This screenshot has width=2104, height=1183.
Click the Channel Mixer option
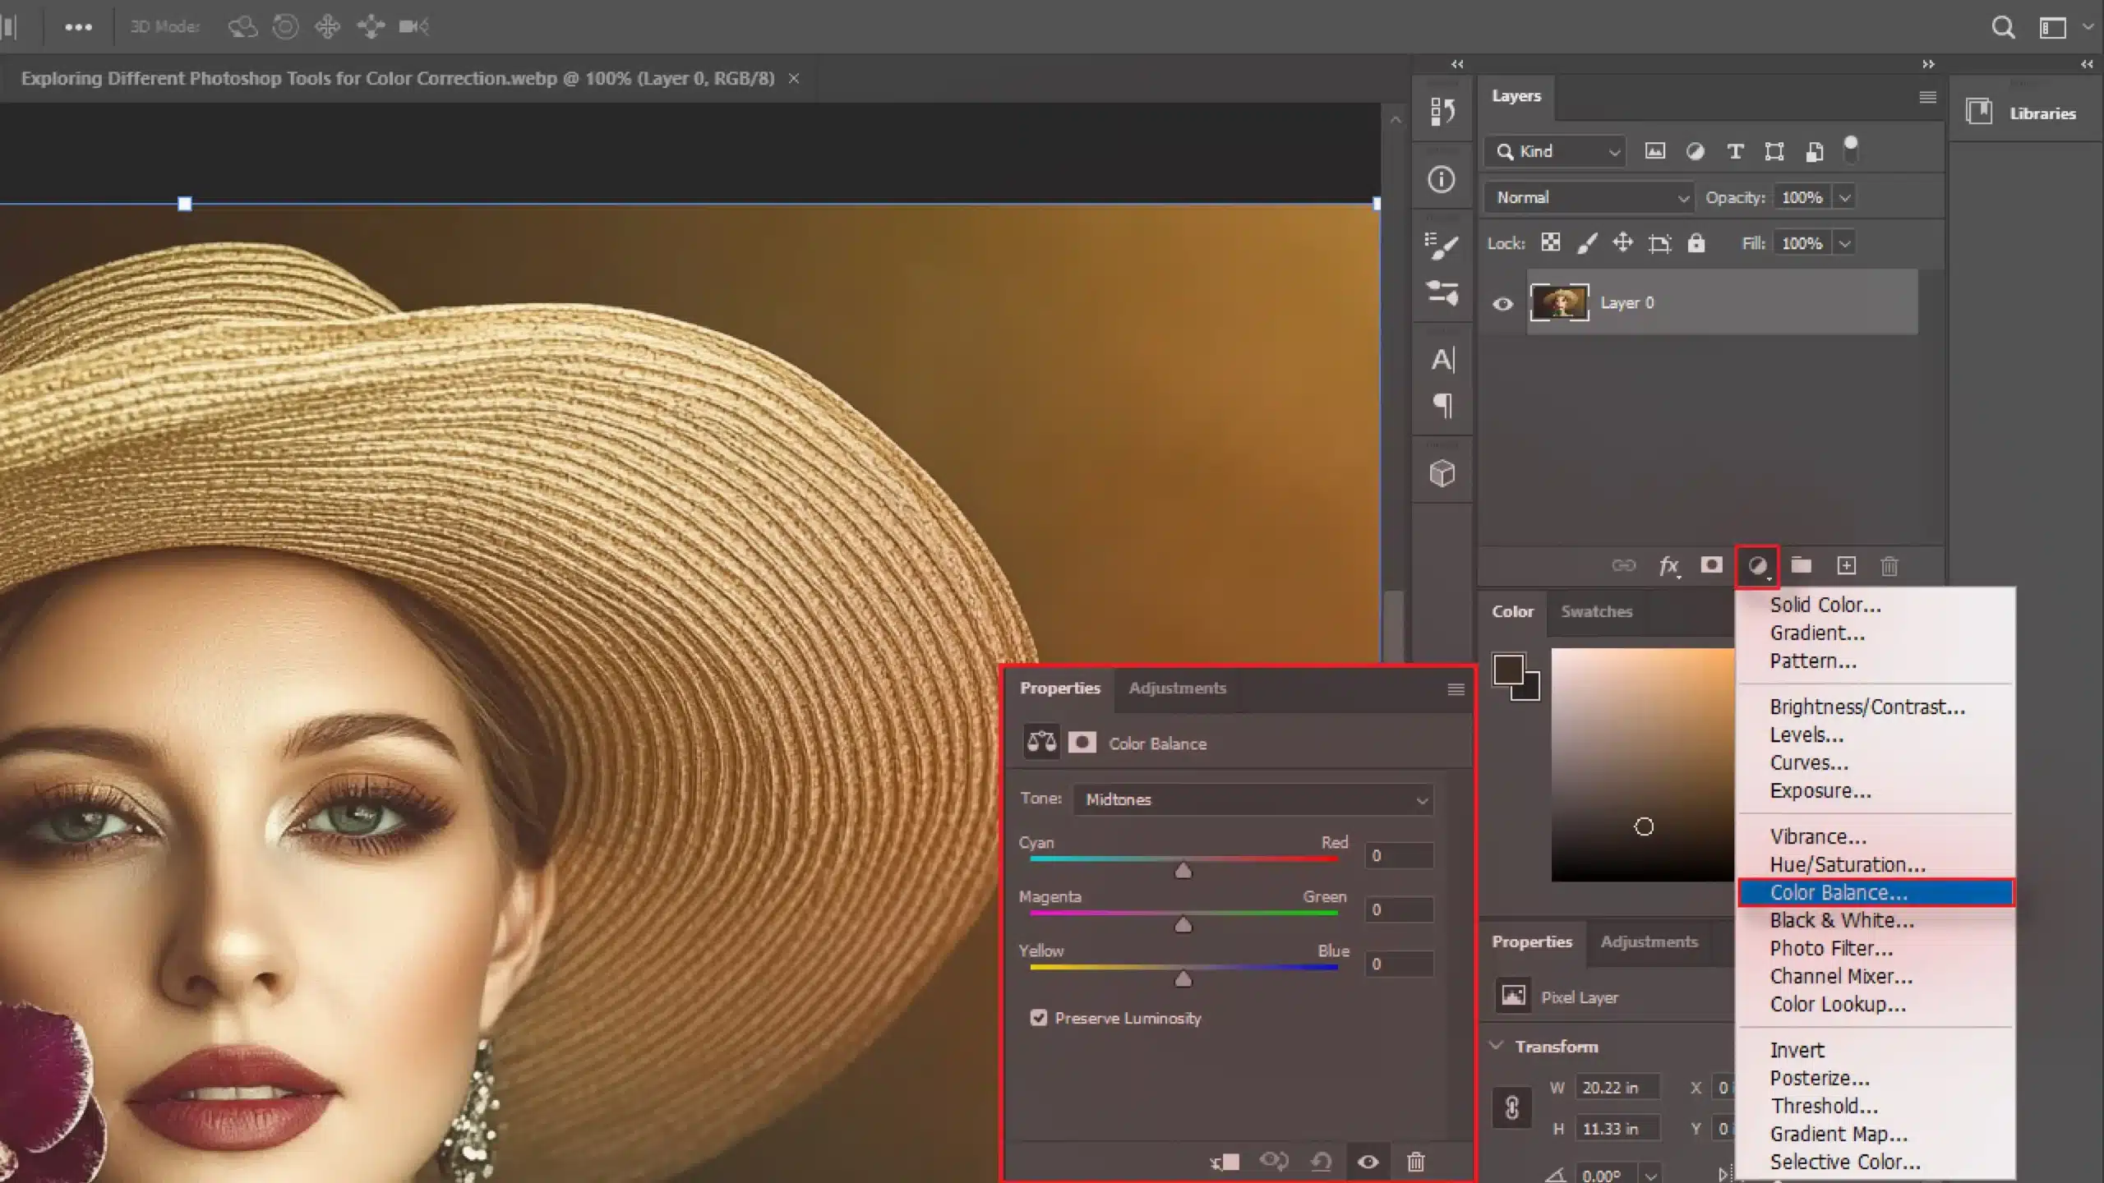[1841, 977]
